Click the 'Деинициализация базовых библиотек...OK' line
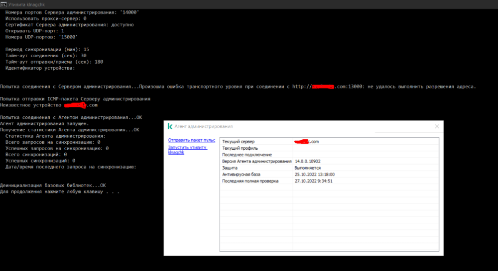 click(x=53, y=185)
